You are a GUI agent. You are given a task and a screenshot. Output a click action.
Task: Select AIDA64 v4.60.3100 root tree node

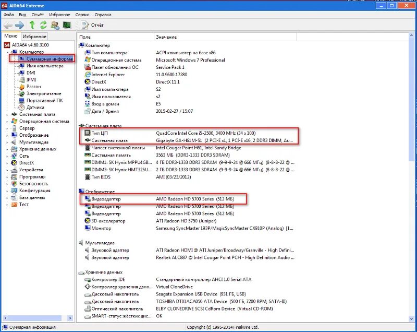[x=30, y=45]
